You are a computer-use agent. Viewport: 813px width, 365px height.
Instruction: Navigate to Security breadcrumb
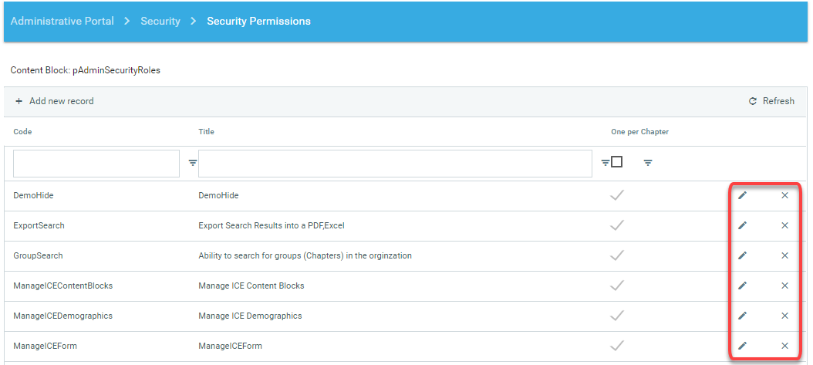click(160, 21)
